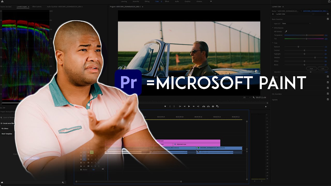
Task: Click the Step Forward one frame icon
Action: (194, 106)
